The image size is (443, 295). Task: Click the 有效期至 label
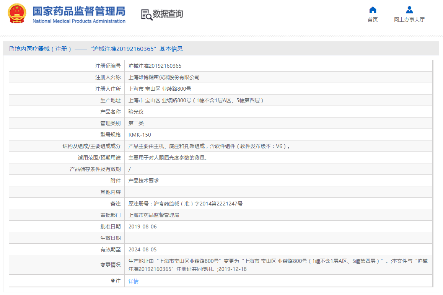tap(111, 249)
